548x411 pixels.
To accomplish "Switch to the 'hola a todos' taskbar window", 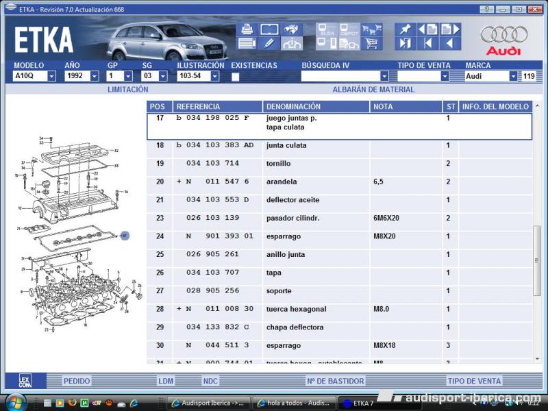I will tap(295, 403).
